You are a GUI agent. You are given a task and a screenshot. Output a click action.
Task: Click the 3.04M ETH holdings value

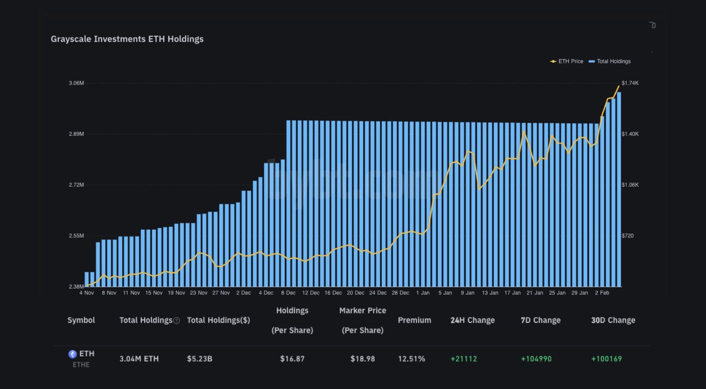(x=139, y=359)
